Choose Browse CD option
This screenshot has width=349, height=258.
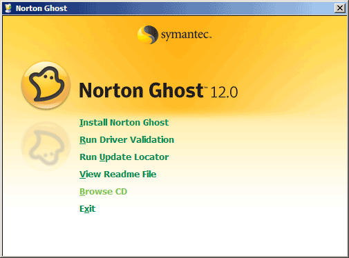(x=103, y=192)
